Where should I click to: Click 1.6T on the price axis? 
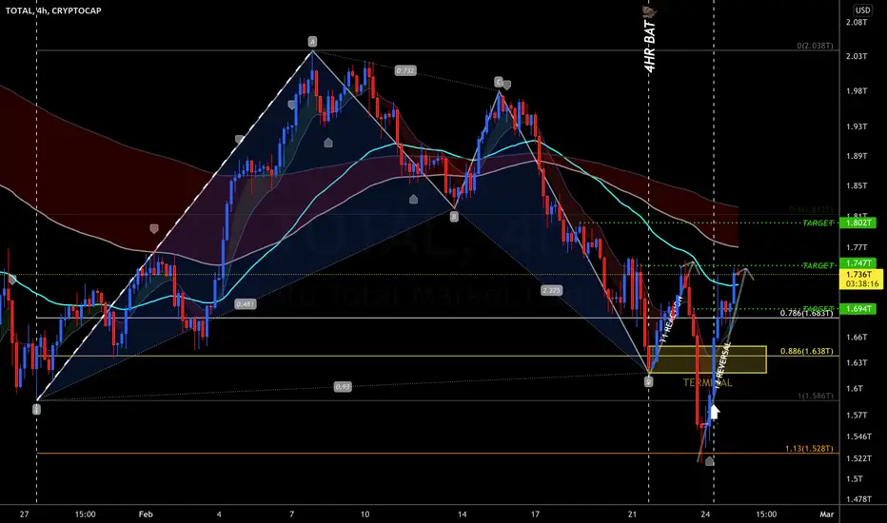pyautogui.click(x=855, y=388)
